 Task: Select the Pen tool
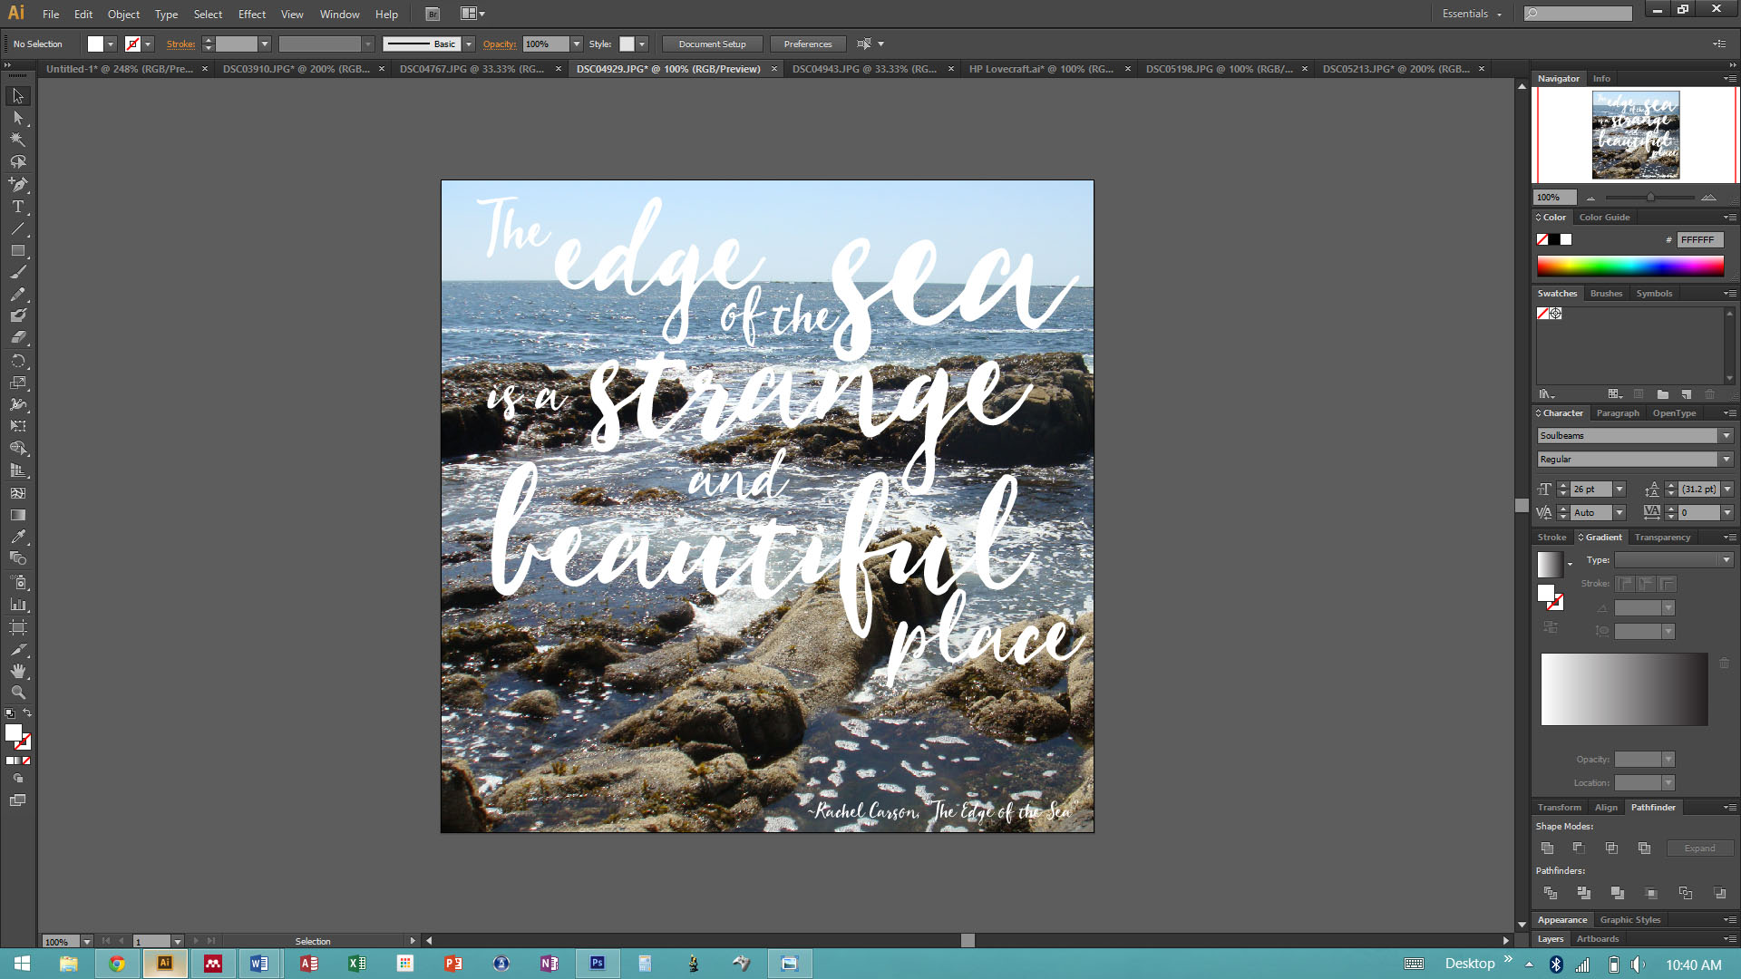point(18,184)
